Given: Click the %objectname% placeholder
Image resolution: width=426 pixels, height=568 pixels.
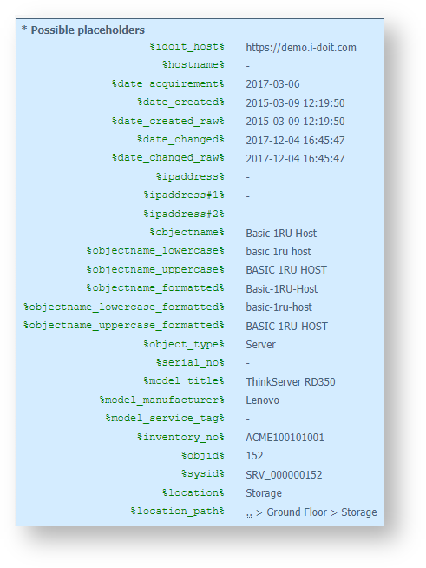Looking at the screenshot, I should (x=187, y=232).
